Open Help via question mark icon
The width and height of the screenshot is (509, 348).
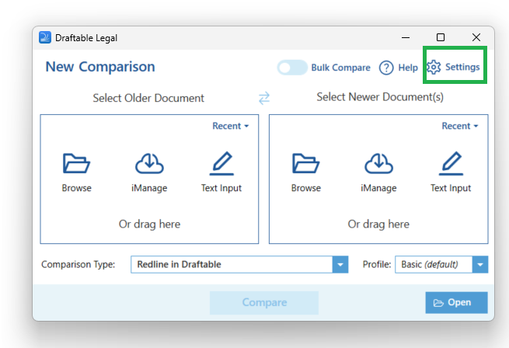point(386,68)
